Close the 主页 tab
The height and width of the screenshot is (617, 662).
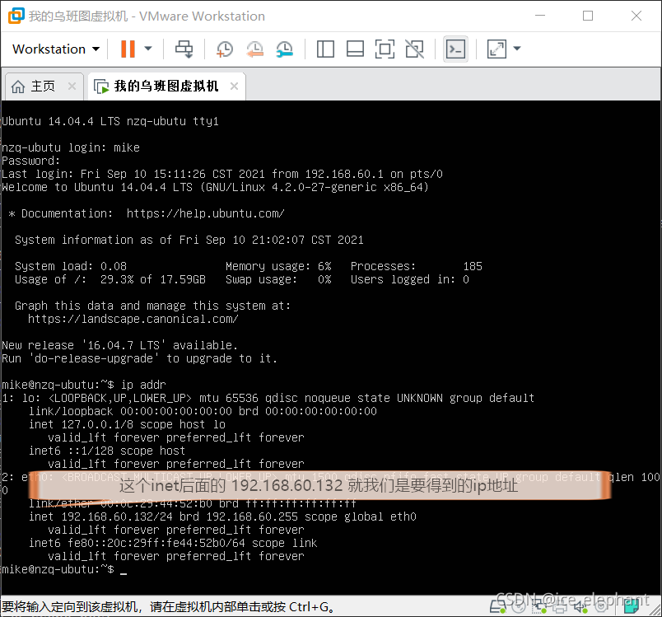click(72, 86)
